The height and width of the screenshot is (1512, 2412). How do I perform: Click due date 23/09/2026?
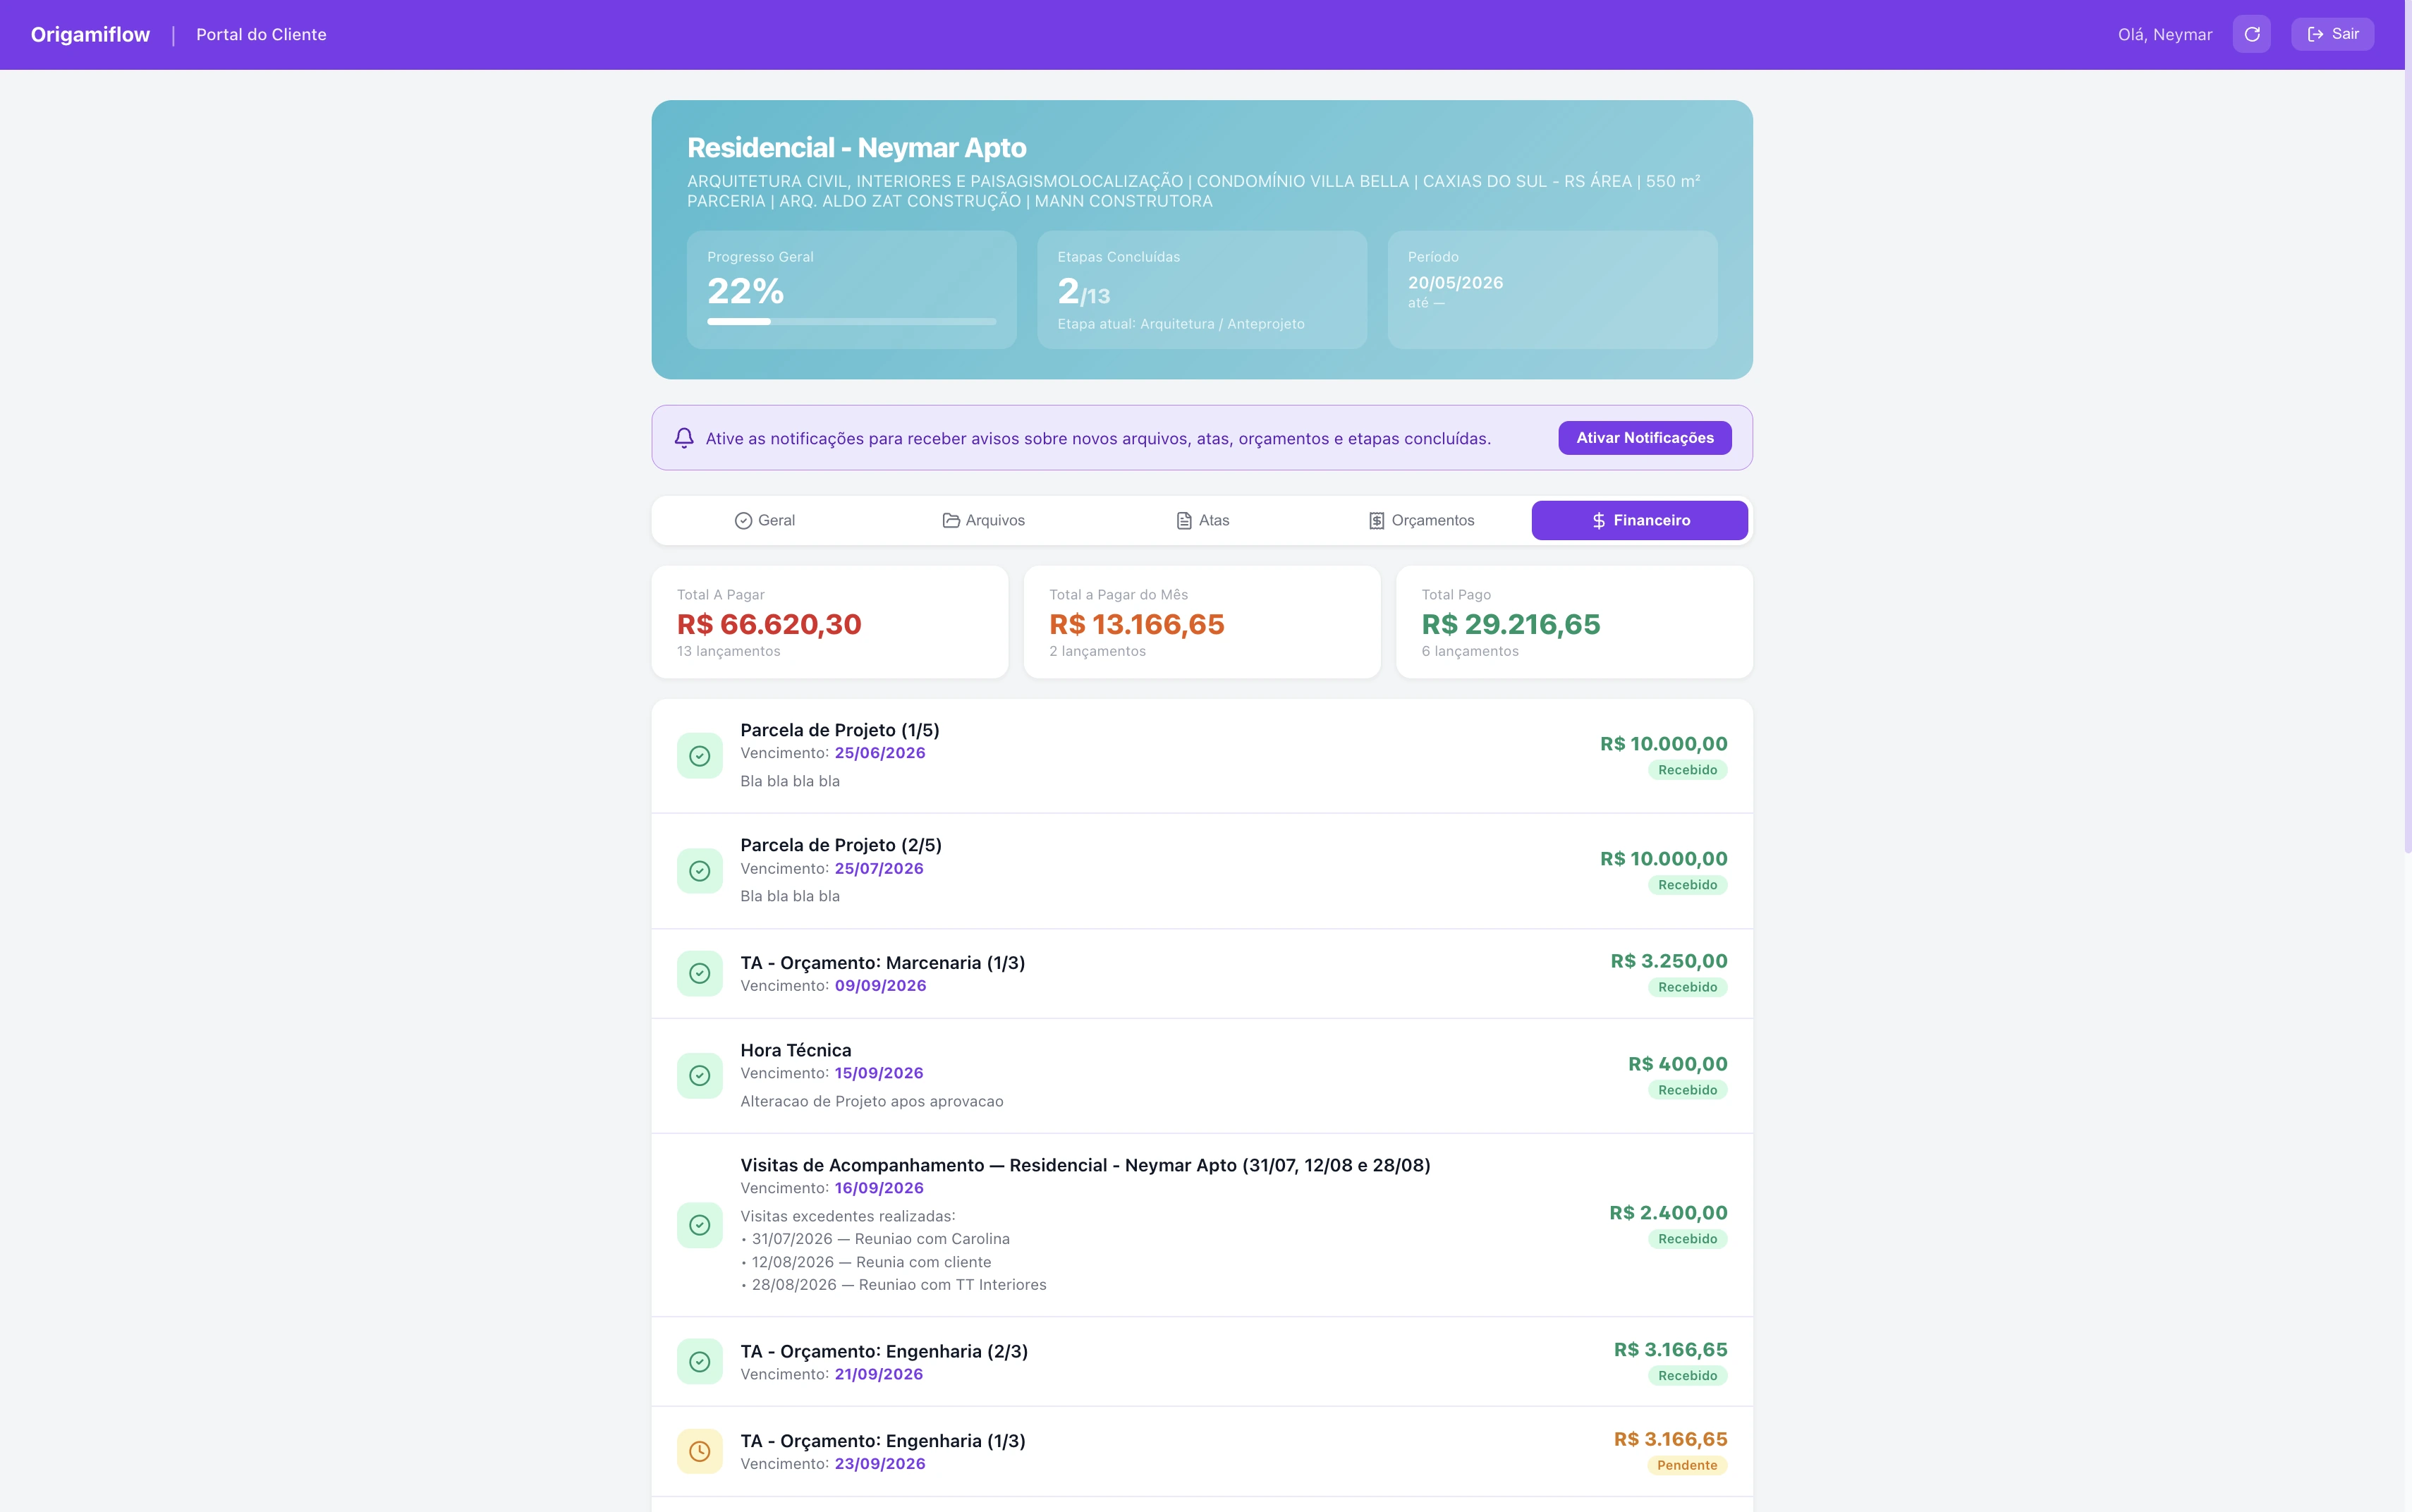click(x=880, y=1464)
